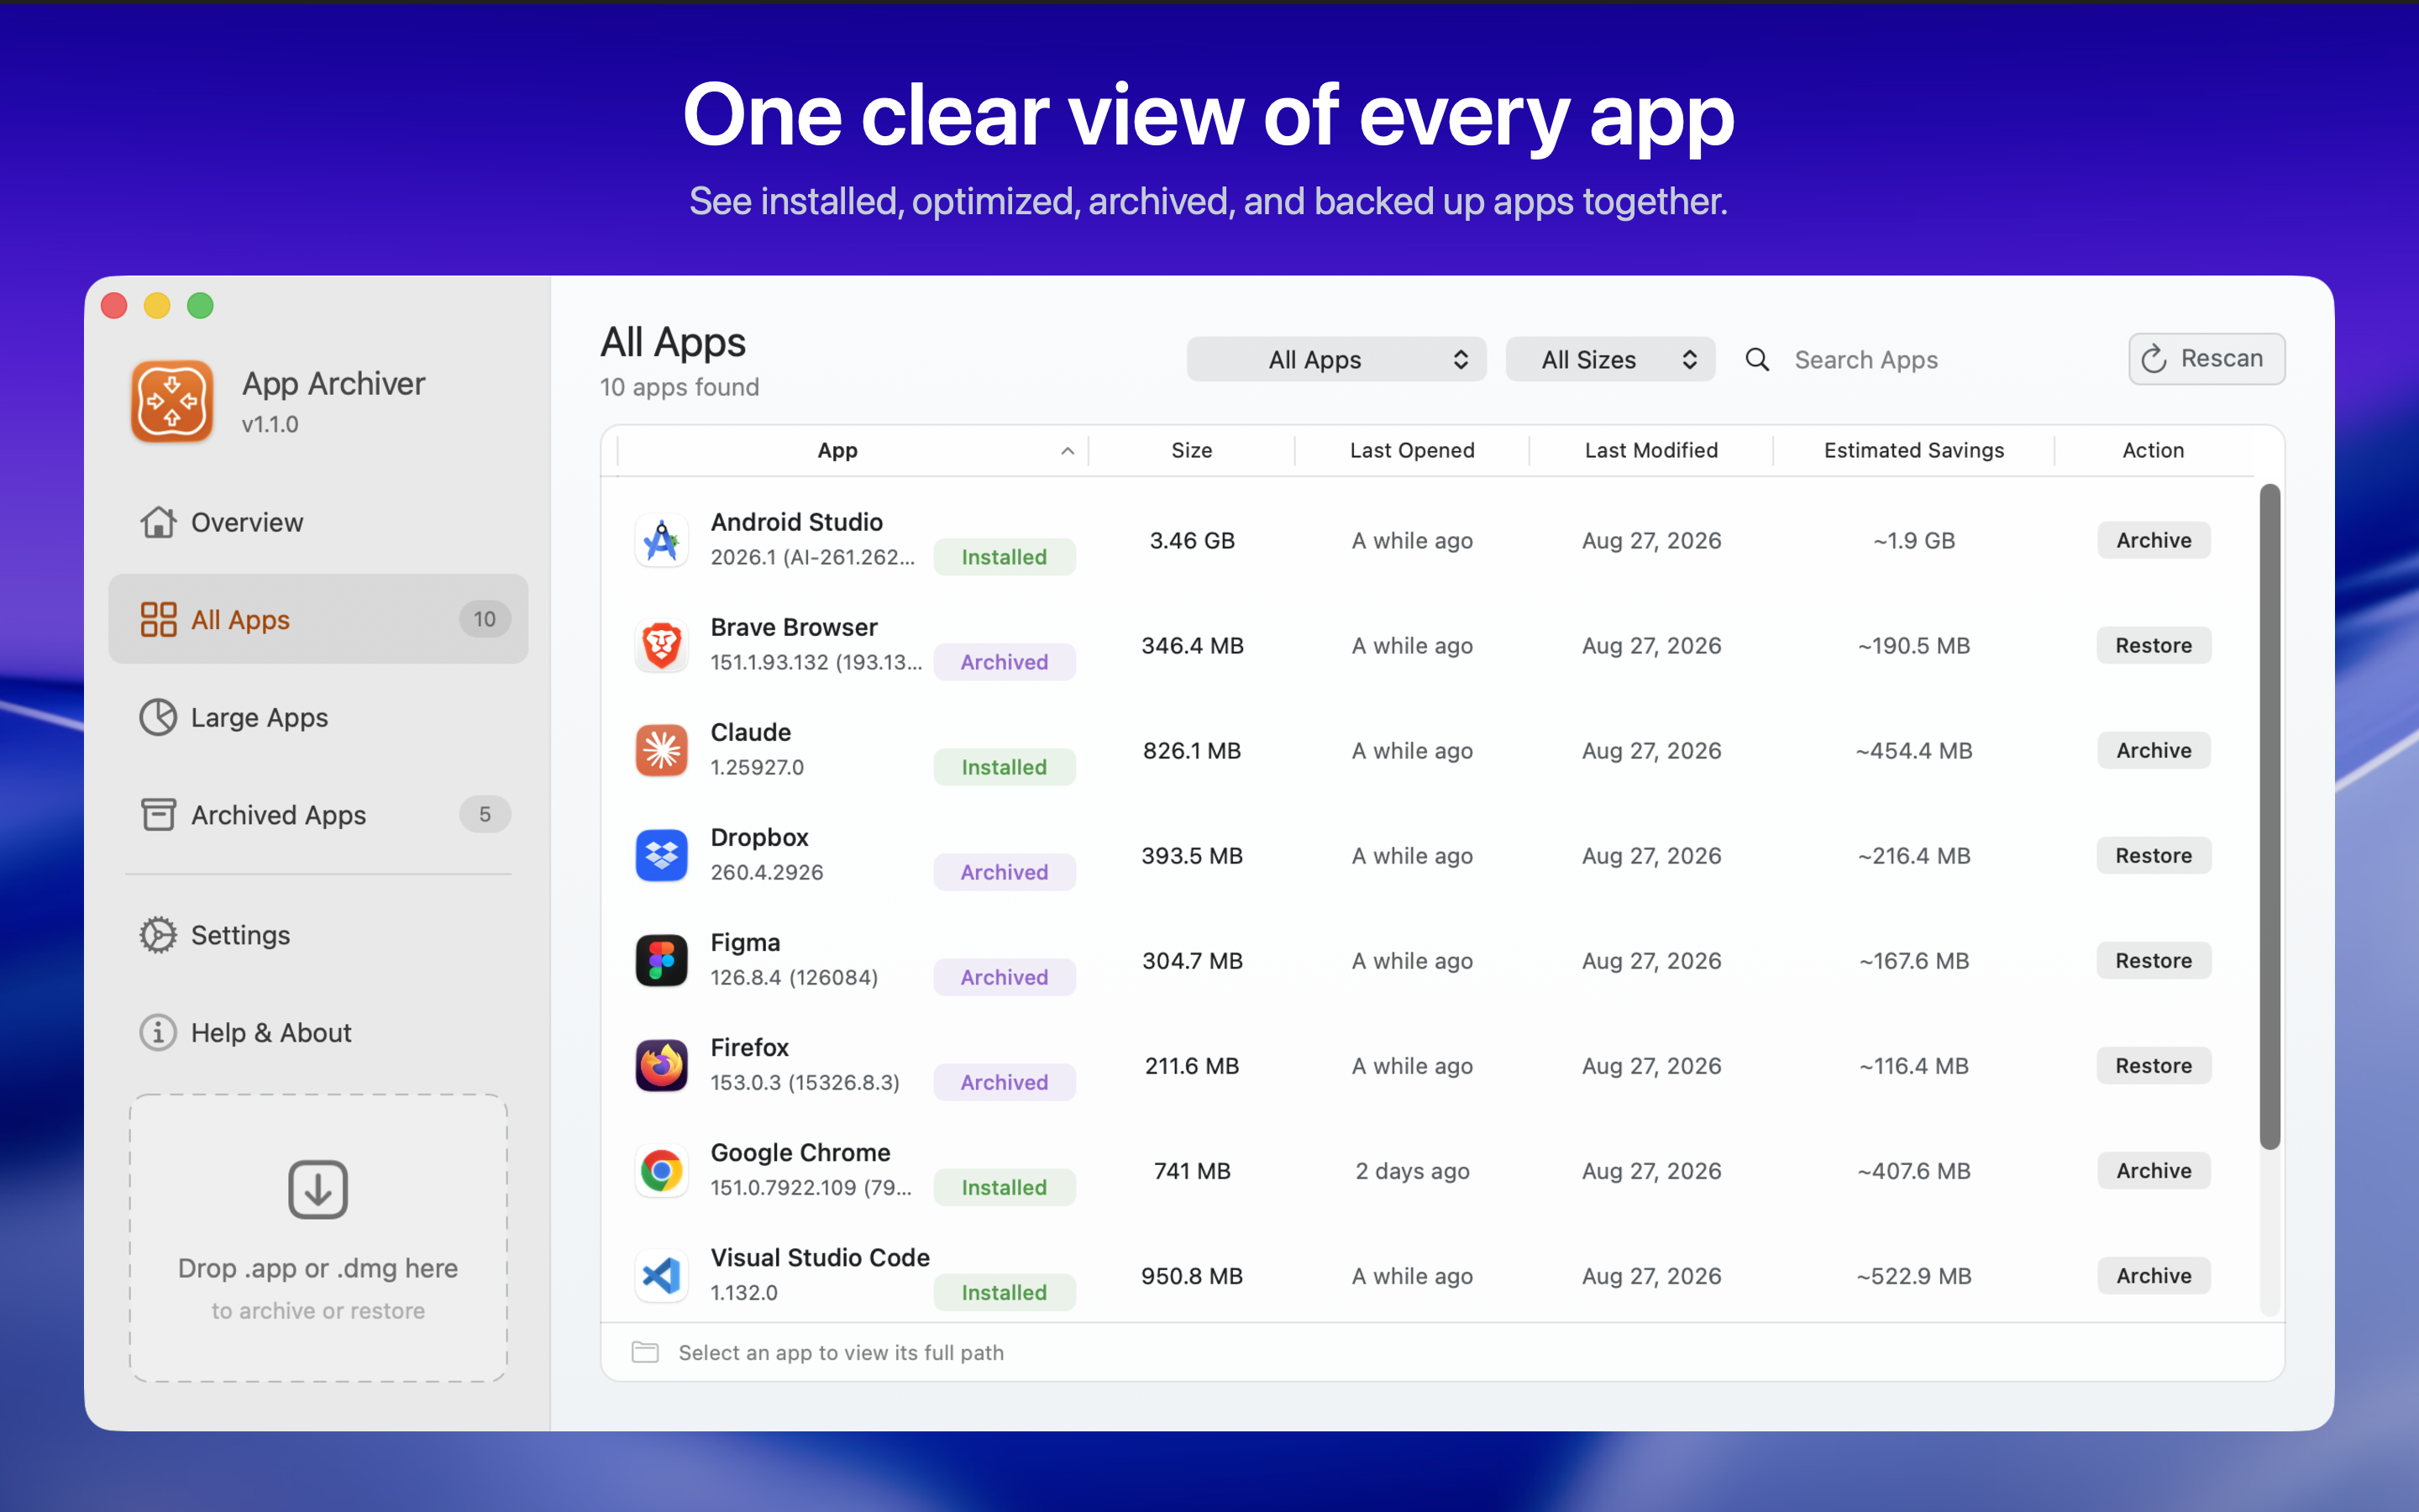The height and width of the screenshot is (1512, 2419).
Task: Click the Overview house icon
Action: click(158, 522)
